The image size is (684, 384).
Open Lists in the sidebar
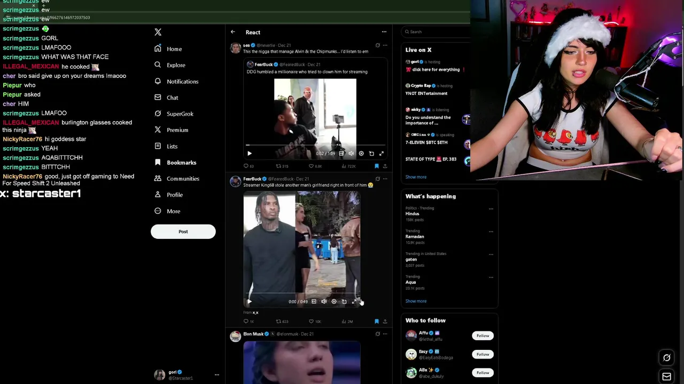tap(165, 146)
